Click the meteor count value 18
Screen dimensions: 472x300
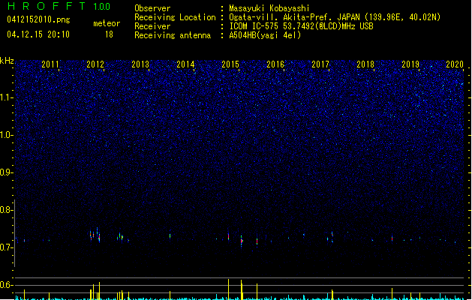coord(109,34)
